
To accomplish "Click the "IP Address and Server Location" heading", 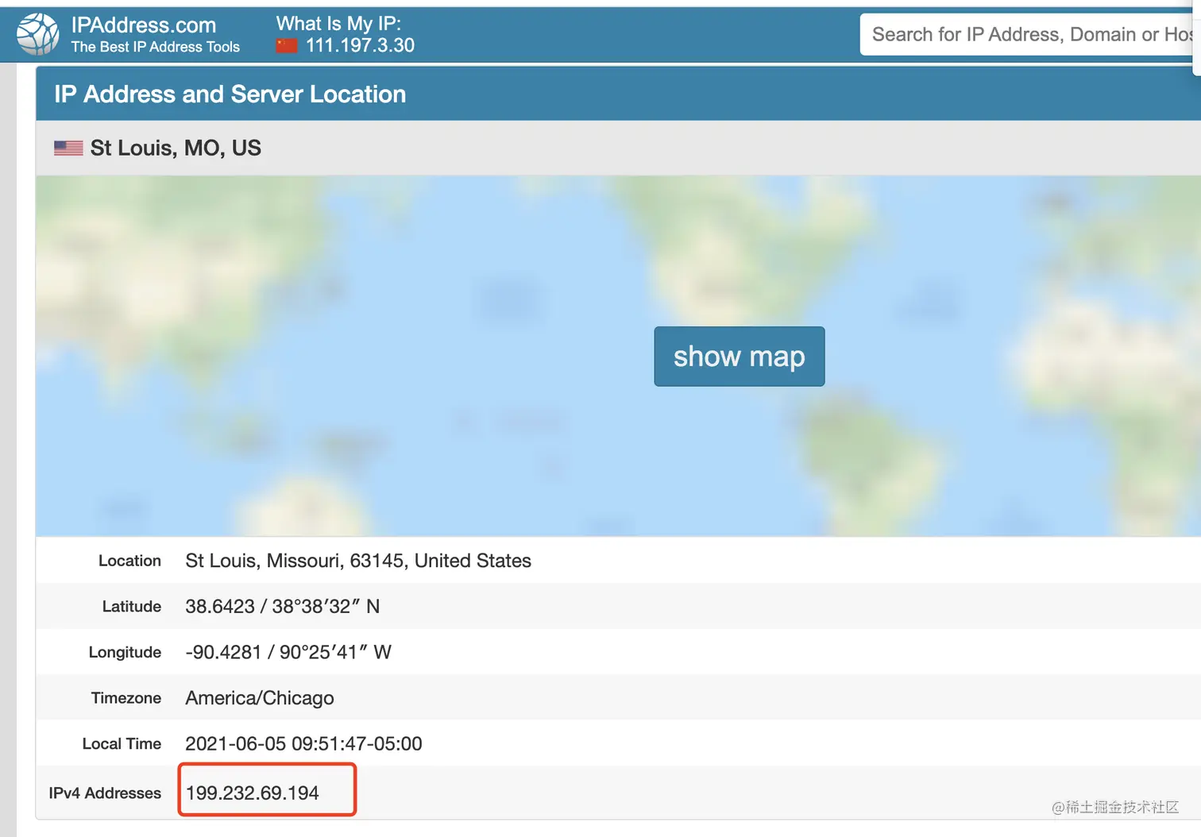I will [230, 94].
